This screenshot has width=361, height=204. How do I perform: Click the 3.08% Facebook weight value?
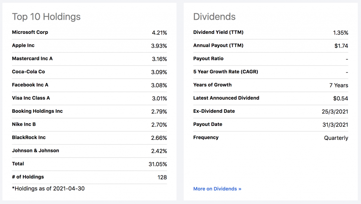click(159, 85)
